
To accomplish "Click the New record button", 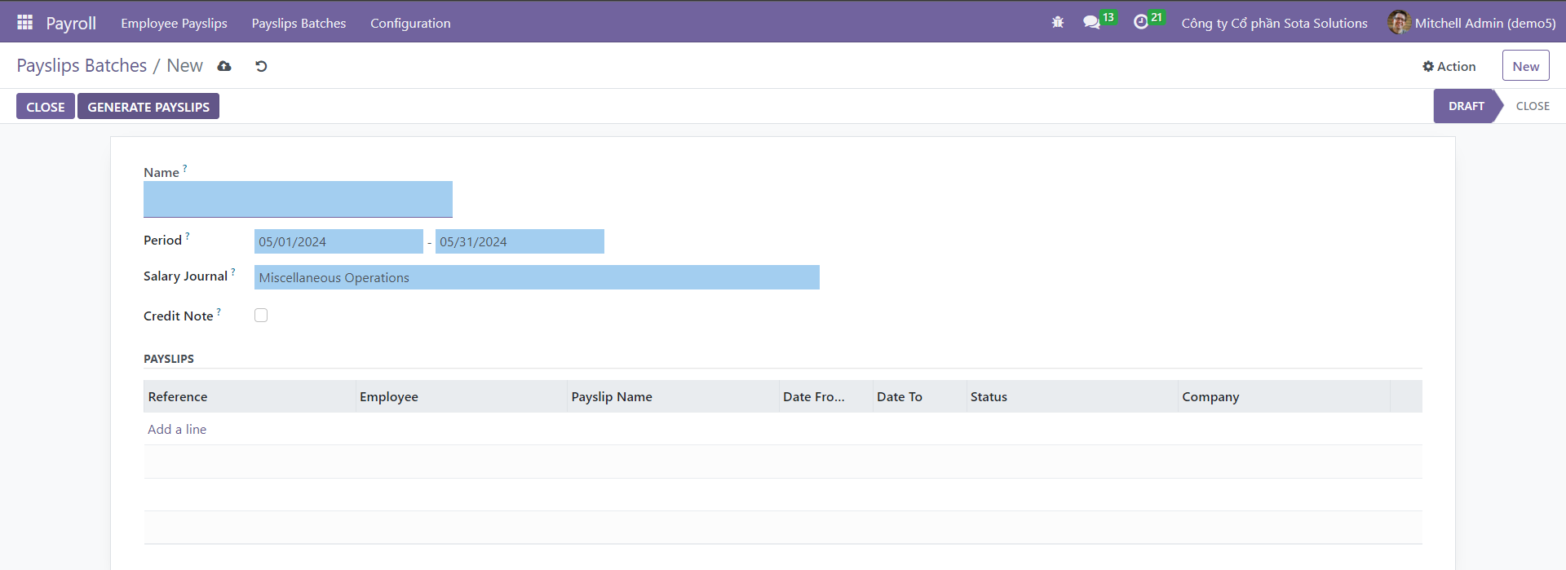I will 1525,66.
